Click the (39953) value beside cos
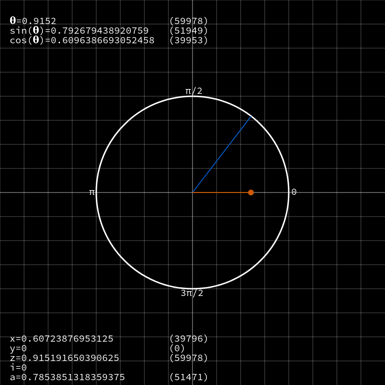The height and width of the screenshot is (385, 385). click(x=189, y=40)
